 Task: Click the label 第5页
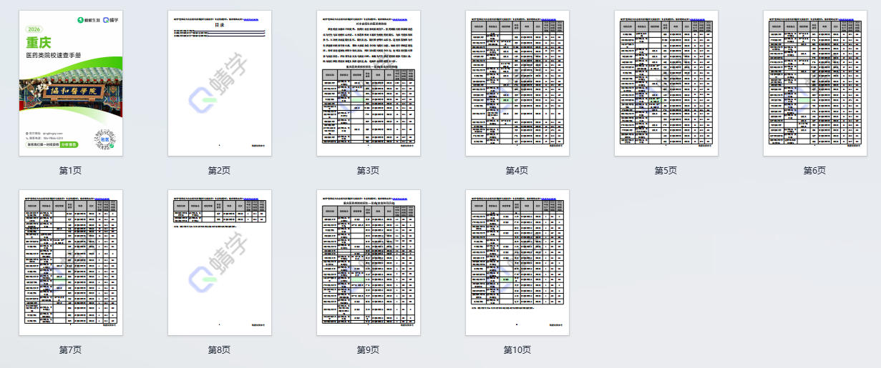point(666,171)
